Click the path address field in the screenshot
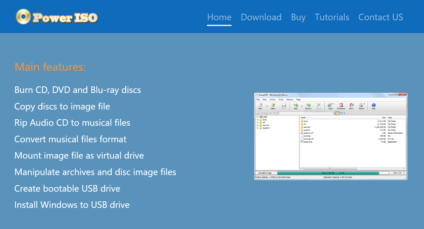Screen dimensions: 424x229 [305, 113]
